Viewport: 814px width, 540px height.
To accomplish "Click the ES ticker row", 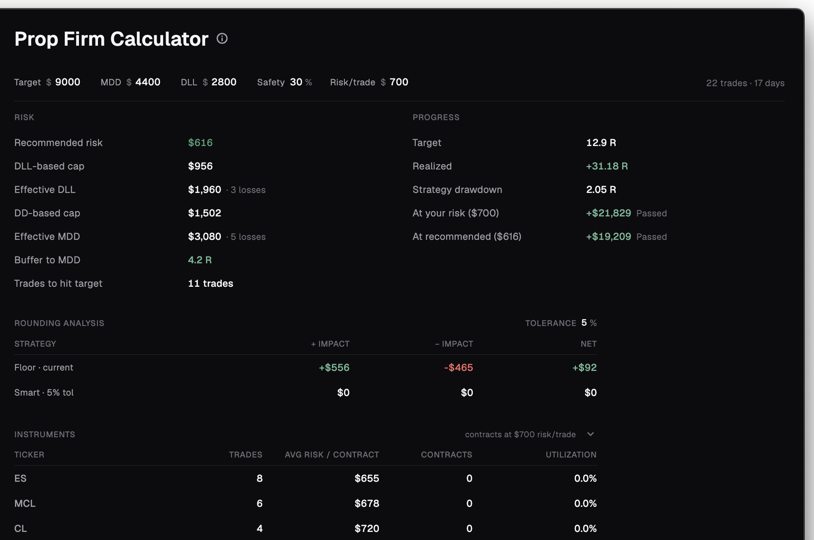I will [306, 479].
